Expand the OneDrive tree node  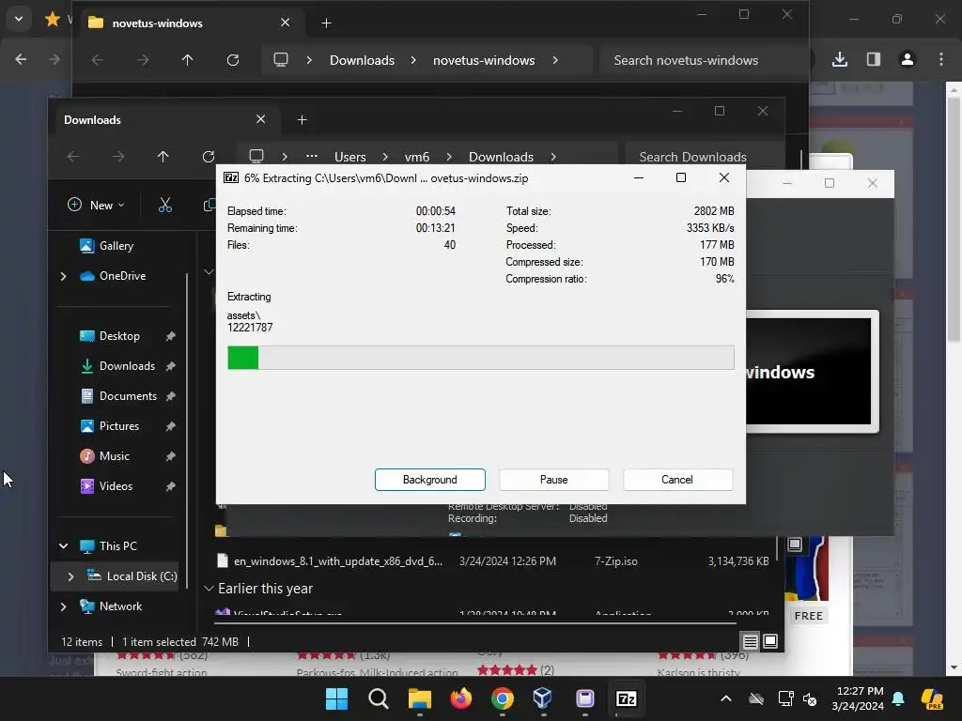63,277
